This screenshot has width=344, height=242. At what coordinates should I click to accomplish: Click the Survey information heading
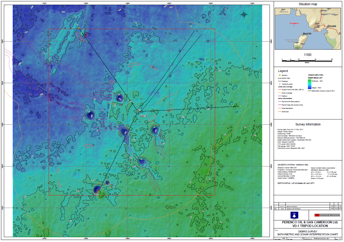(308, 124)
